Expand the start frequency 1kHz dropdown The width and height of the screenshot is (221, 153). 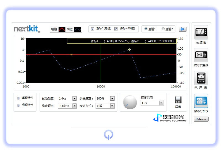(x=74, y=98)
